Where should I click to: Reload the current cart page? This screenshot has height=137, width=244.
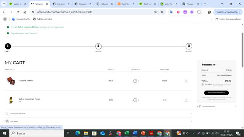[18, 12]
